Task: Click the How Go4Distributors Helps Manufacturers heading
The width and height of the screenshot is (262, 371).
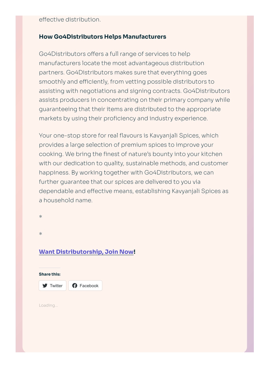Action: (x=102, y=37)
